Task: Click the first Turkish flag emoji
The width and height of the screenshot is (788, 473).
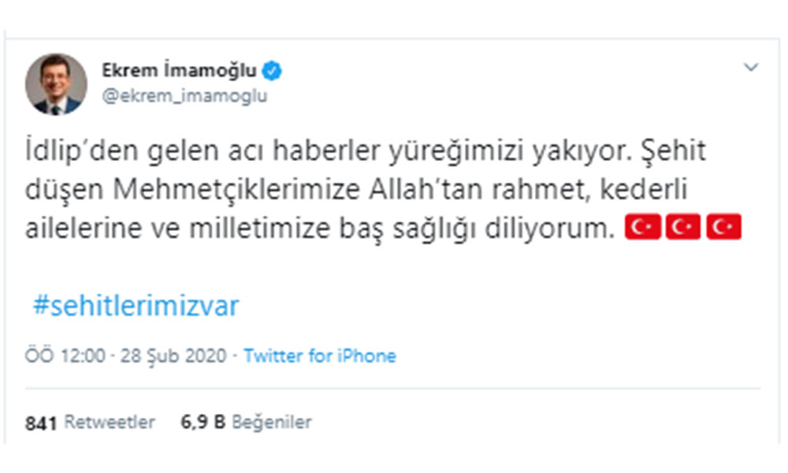Action: [642, 229]
